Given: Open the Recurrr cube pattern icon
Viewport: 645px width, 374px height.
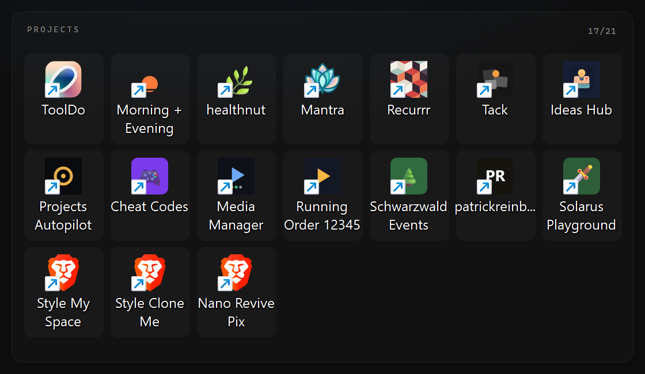Looking at the screenshot, I should point(409,79).
